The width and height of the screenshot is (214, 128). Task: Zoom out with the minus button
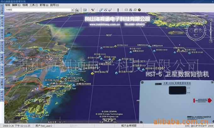point(211,41)
